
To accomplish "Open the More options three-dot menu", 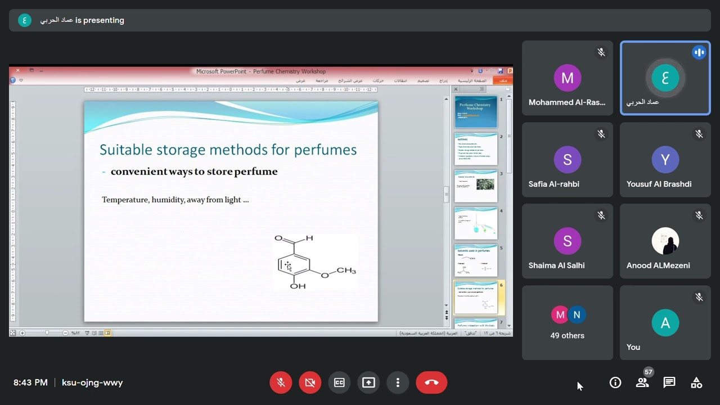I will click(x=398, y=382).
